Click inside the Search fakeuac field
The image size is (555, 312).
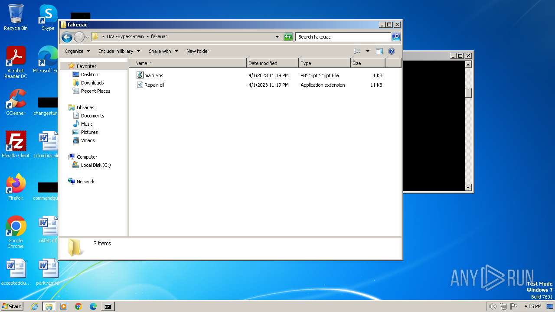tap(343, 37)
